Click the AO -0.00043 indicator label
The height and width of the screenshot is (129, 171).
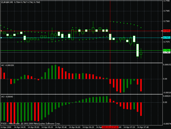7,97
